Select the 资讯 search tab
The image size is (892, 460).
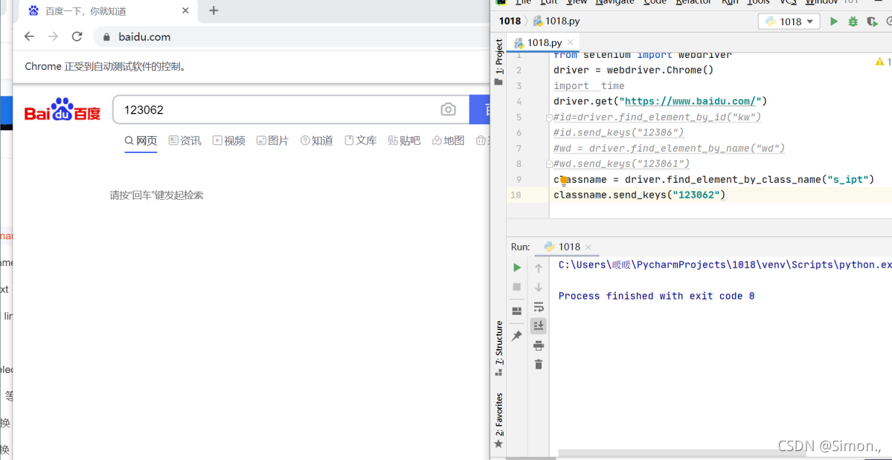[185, 141]
